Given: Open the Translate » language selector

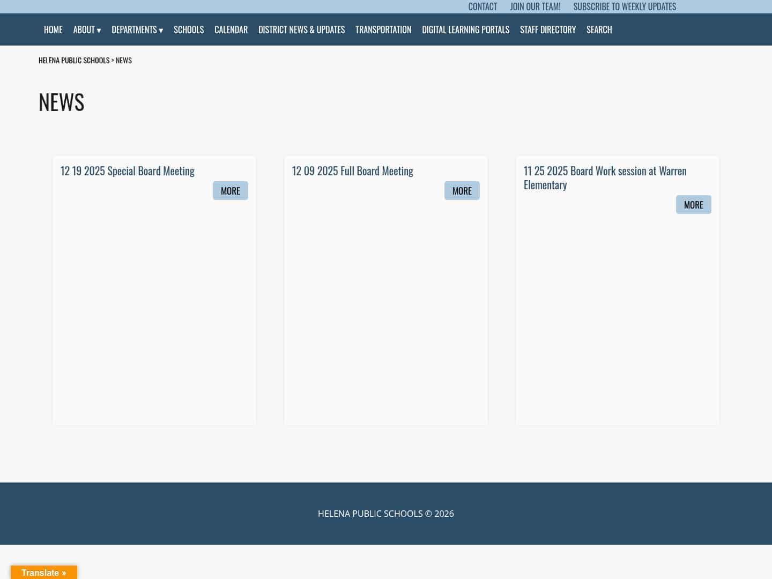Looking at the screenshot, I should (44, 573).
